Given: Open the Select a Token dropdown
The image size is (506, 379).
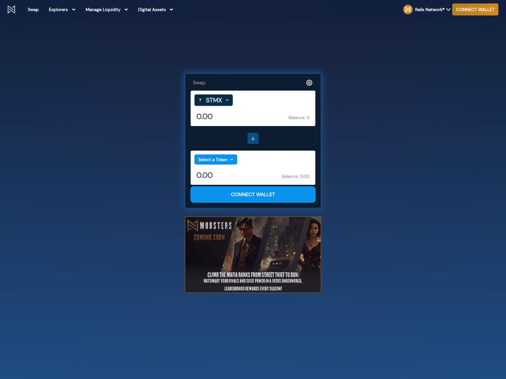Looking at the screenshot, I should [216, 159].
